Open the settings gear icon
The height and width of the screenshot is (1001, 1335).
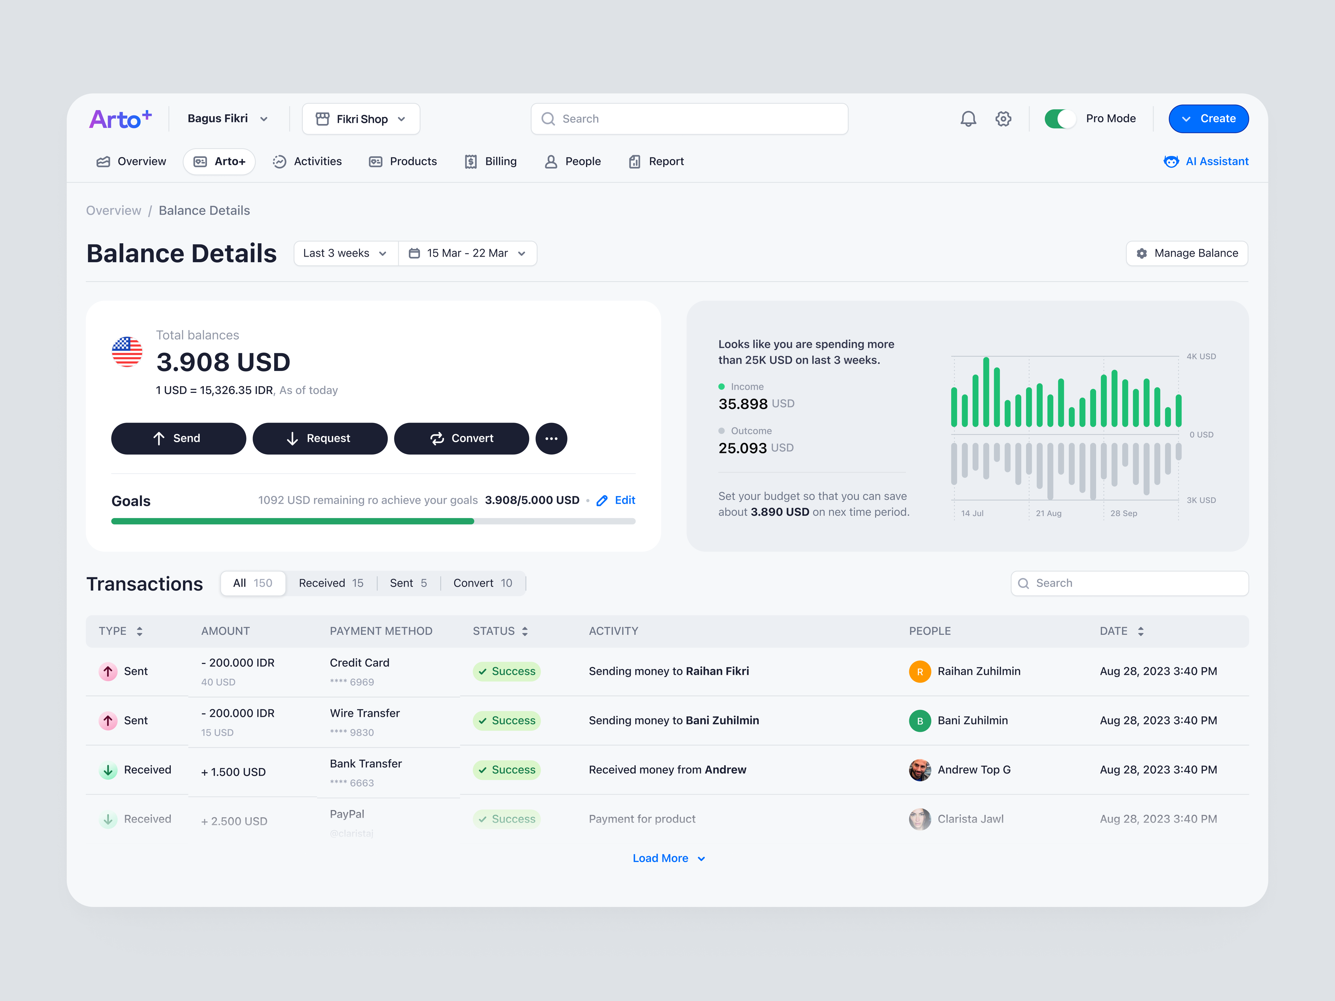coord(1003,118)
